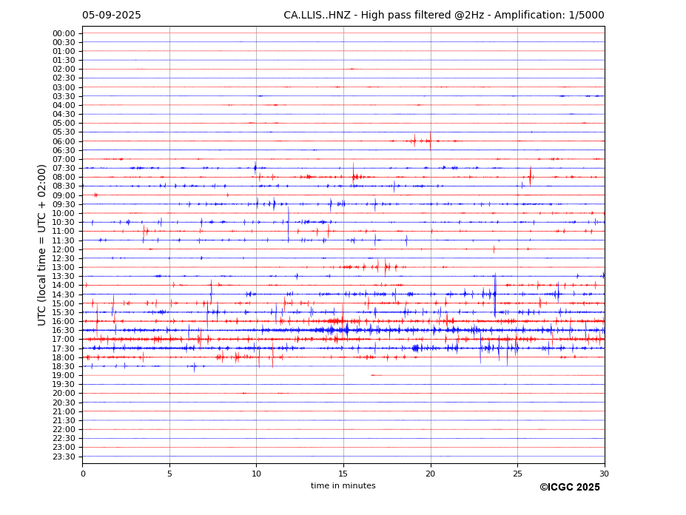Image resolution: width=686 pixels, height=515 pixels.
Task: Click the x-axis tick label 20
Action: coord(431,474)
